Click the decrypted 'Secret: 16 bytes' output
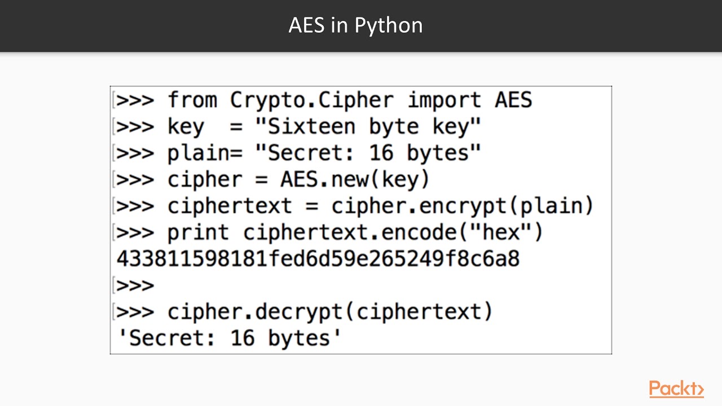Screen dimensions: 722x406 click(230, 338)
